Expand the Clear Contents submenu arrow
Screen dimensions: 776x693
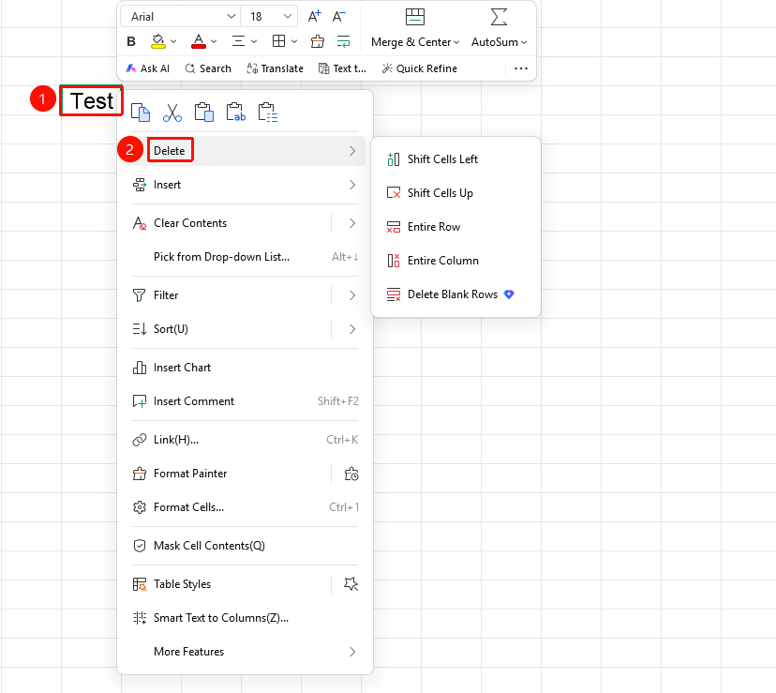click(x=352, y=223)
